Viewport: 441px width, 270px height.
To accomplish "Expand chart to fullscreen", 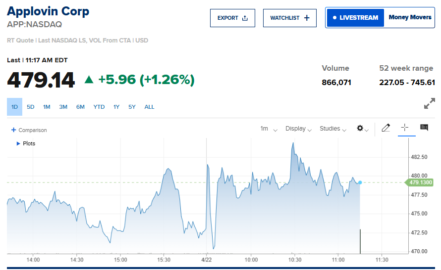I will (x=429, y=104).
